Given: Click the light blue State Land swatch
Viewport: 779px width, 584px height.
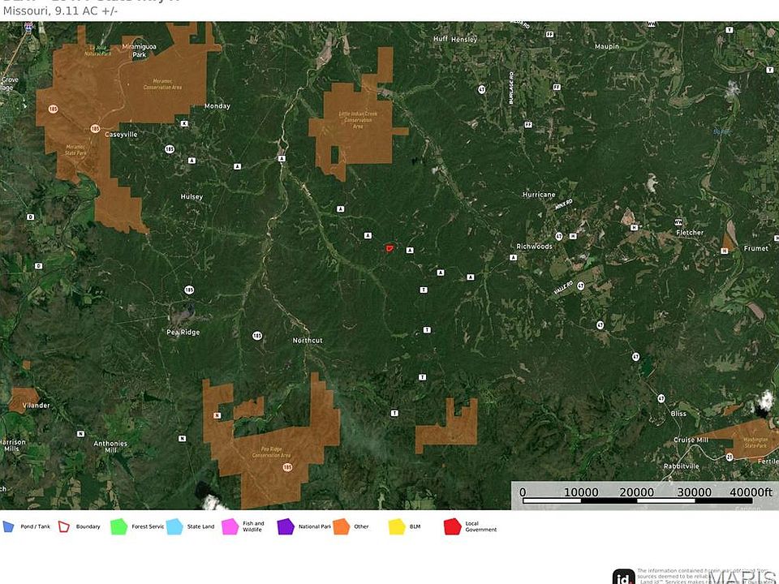Looking at the screenshot, I should [174, 526].
